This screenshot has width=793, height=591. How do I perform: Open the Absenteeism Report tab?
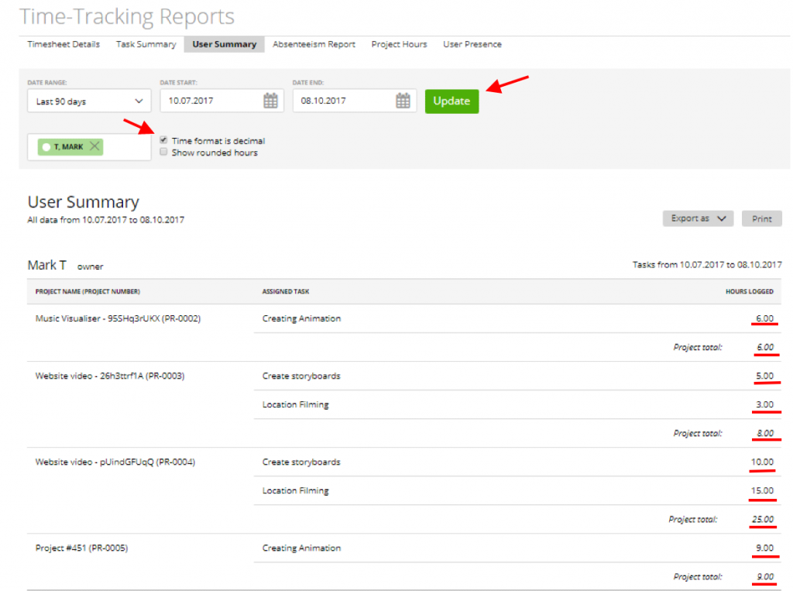pyautogui.click(x=314, y=45)
